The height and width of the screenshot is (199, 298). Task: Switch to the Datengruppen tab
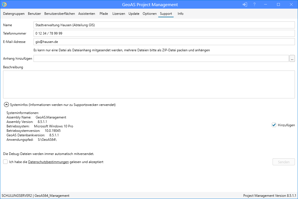coord(14,14)
